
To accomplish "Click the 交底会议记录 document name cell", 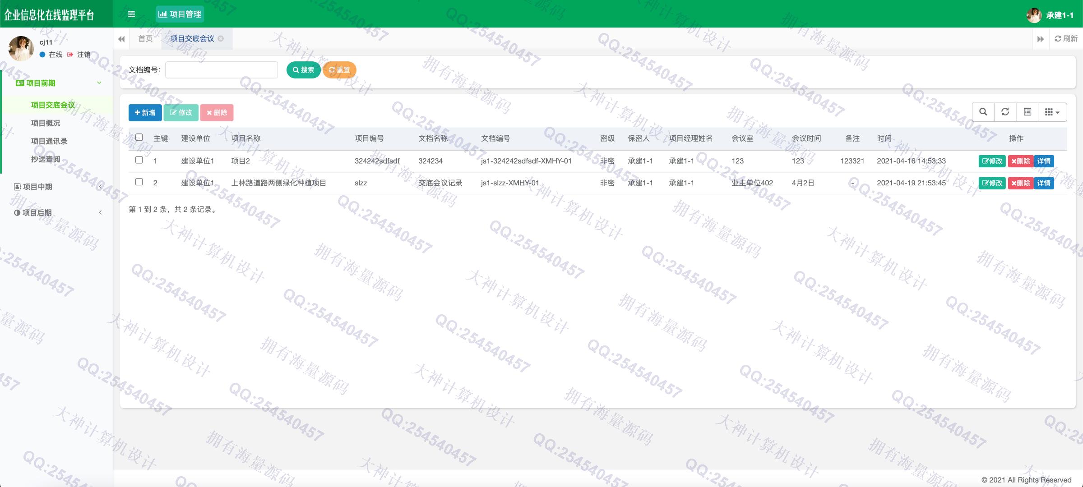I will (x=440, y=183).
